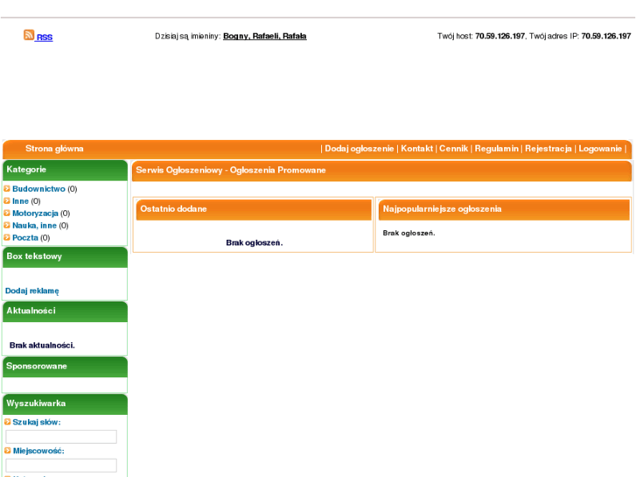The height and width of the screenshot is (477, 636).
Task: Open Dodaj ogłoszenie in the navigation bar
Action: [x=359, y=149]
